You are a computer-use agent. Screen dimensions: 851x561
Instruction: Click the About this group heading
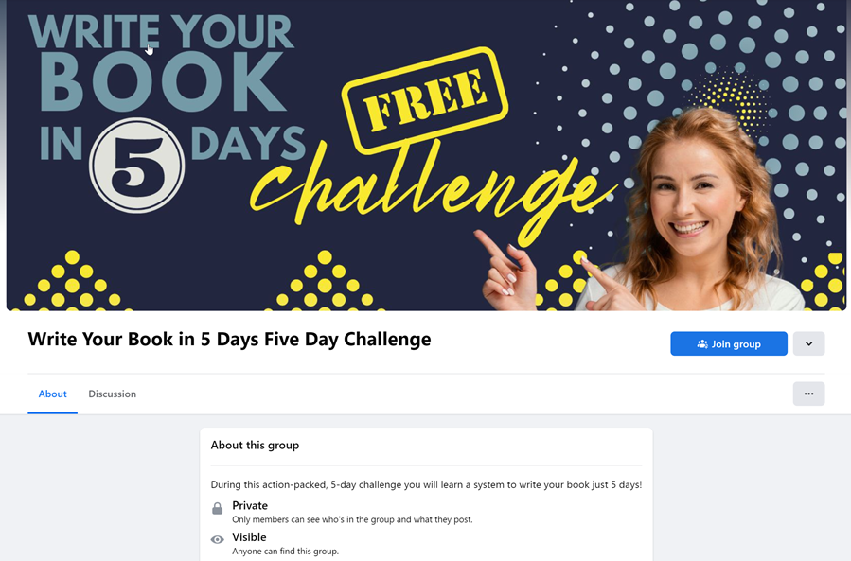click(x=255, y=446)
